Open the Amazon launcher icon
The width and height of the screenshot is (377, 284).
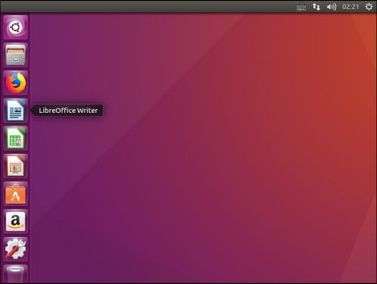(15, 222)
